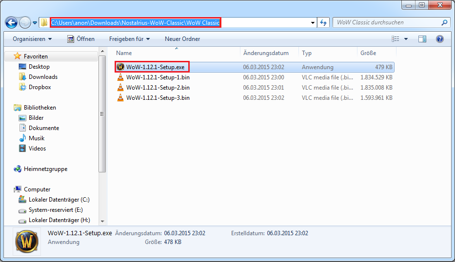This screenshot has height=262, width=455.
Task: Click the folder icon in address bar
Action: pos(44,22)
